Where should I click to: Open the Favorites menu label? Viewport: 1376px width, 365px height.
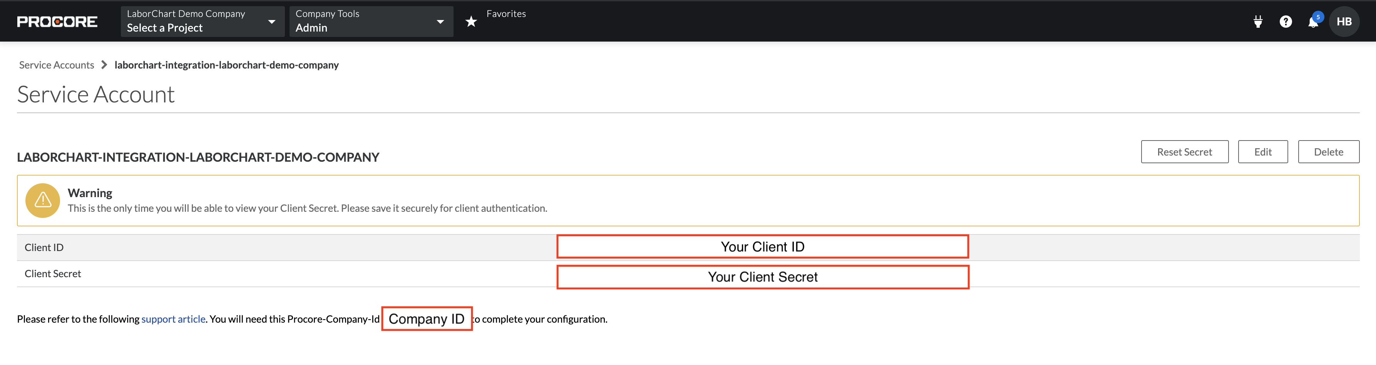tap(506, 14)
